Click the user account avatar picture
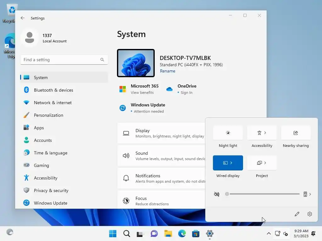322x241 pixels. 30,38
